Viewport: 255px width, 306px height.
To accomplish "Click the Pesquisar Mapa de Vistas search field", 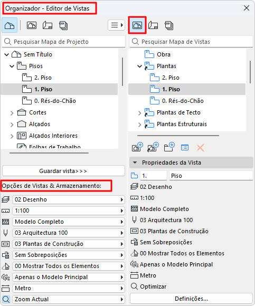I will pos(191,42).
